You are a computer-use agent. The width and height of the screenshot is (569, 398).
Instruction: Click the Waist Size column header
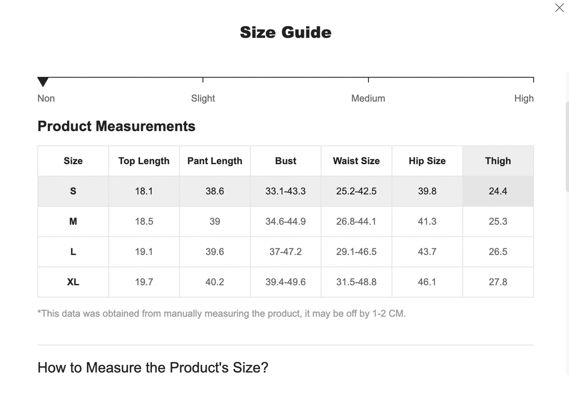point(356,161)
